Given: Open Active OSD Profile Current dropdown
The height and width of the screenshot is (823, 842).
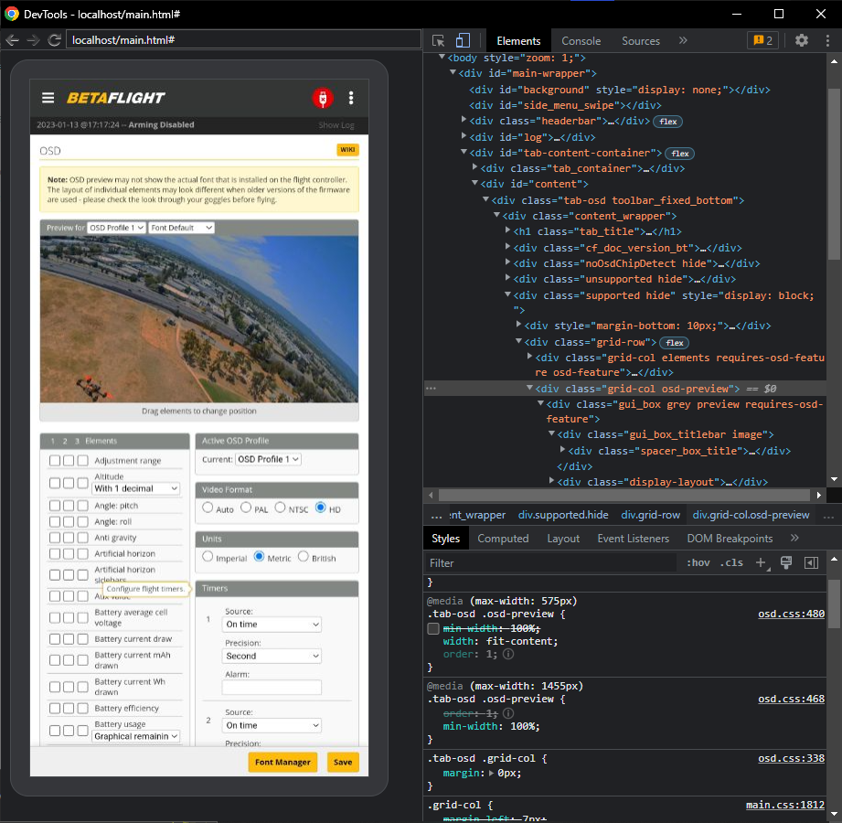Looking at the screenshot, I should pos(269,459).
